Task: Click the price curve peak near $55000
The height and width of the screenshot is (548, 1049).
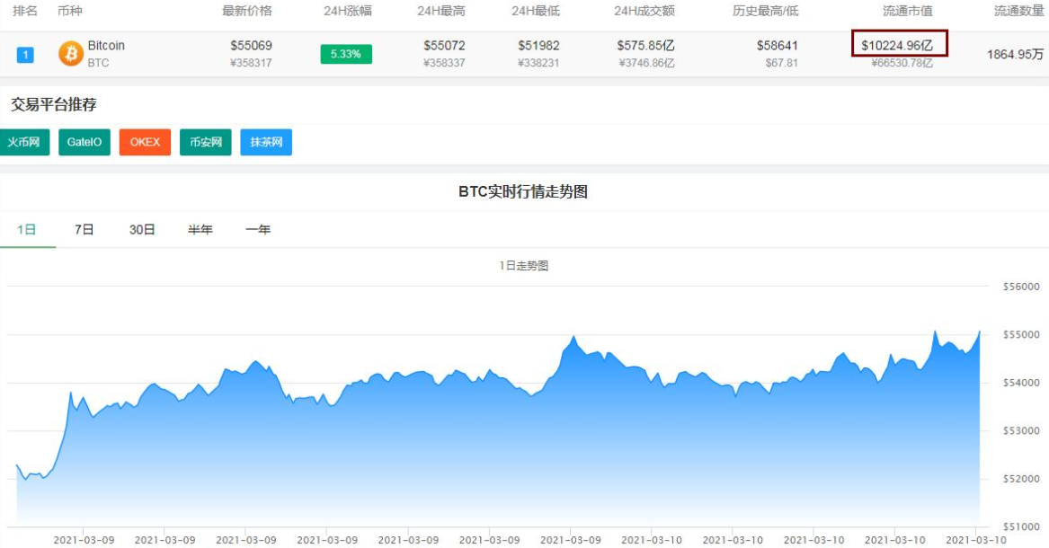Action: click(575, 335)
